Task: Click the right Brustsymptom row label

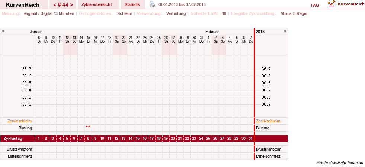Action: coord(268,149)
